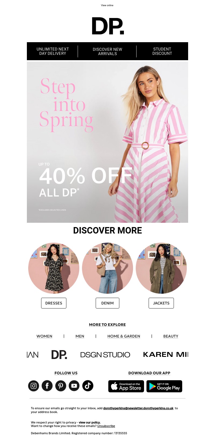Select the Karen Millen brand logo
The image size is (215, 438).
click(x=166, y=355)
